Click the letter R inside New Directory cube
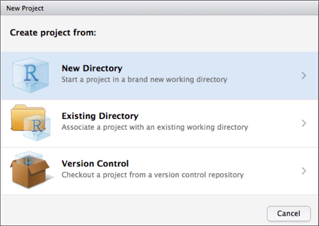Viewport: 319px width, 226px height. click(31, 73)
